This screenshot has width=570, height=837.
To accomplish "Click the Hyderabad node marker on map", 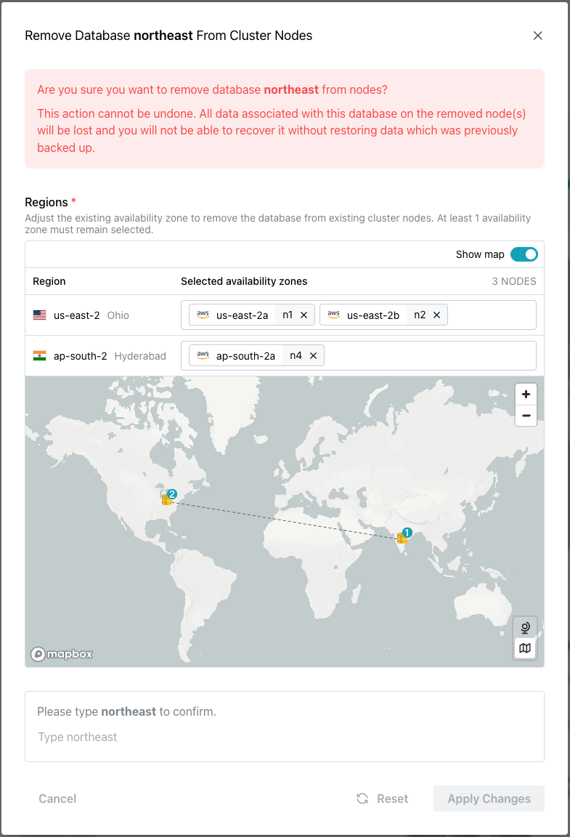I will [402, 538].
